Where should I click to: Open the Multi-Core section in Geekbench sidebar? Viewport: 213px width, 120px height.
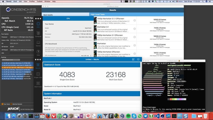coord(38,84)
